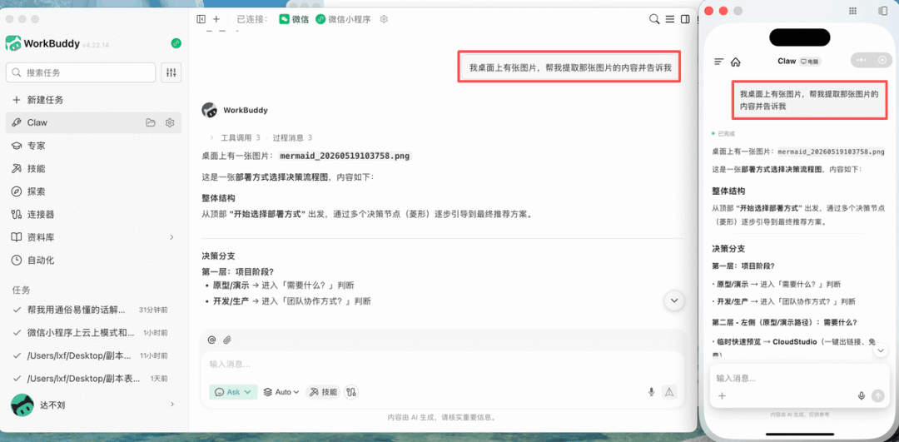This screenshot has width=899, height=442.
Task: Select the Claw item in the sidebar
Action: point(93,122)
